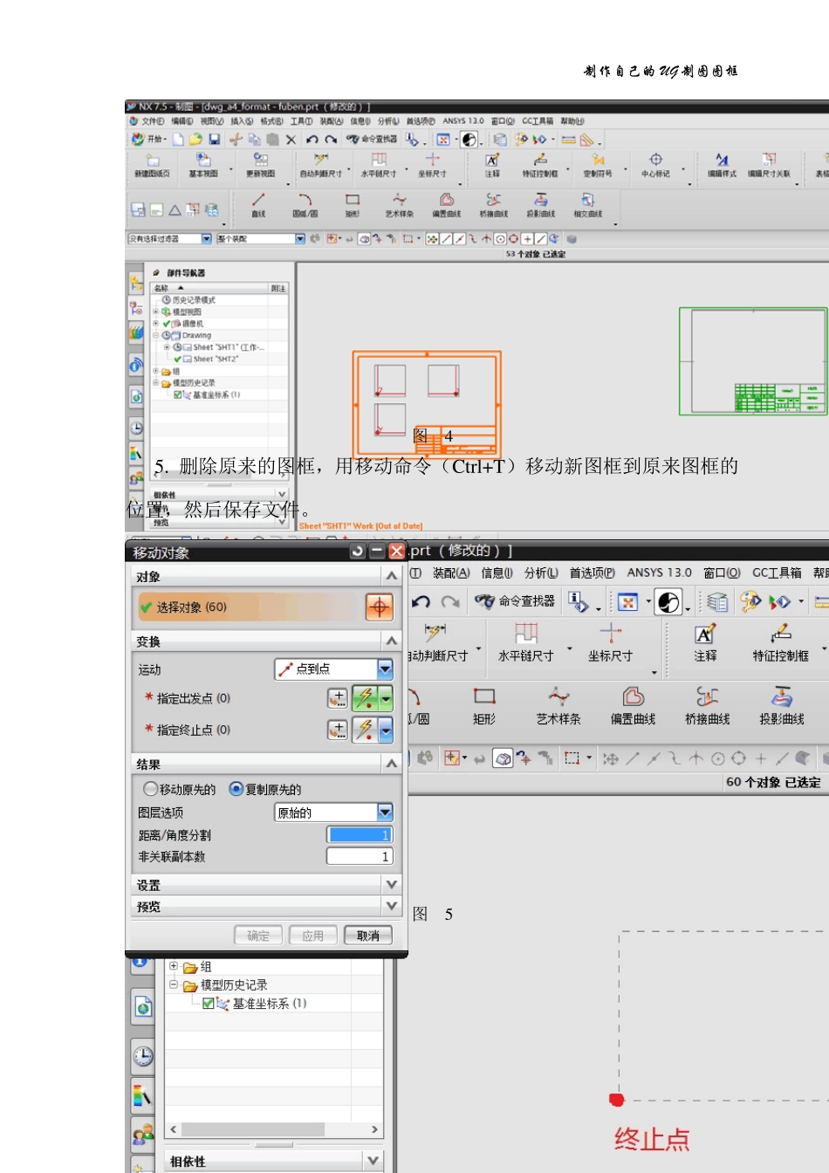Viewport: 829px width, 1173px height.
Task: Click the 确定 button
Action: (x=258, y=936)
